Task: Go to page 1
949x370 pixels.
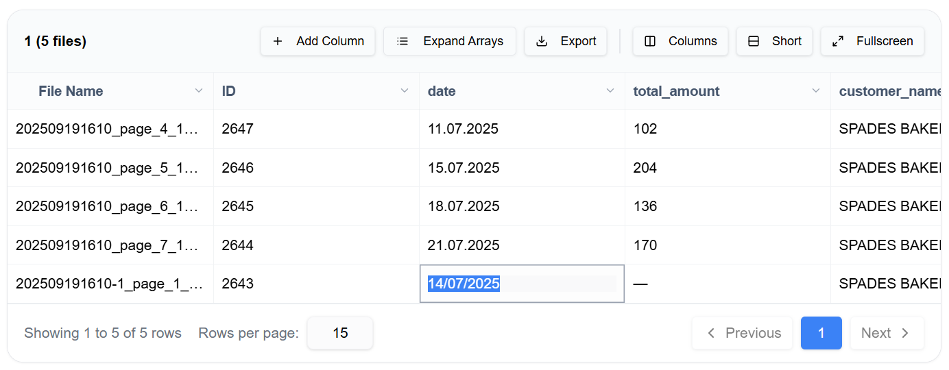Action: click(x=821, y=333)
